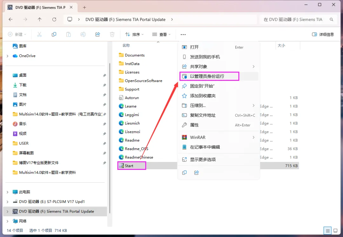Open 压缩到... submenu entry
343x237 pixels.
pyautogui.click(x=219, y=105)
